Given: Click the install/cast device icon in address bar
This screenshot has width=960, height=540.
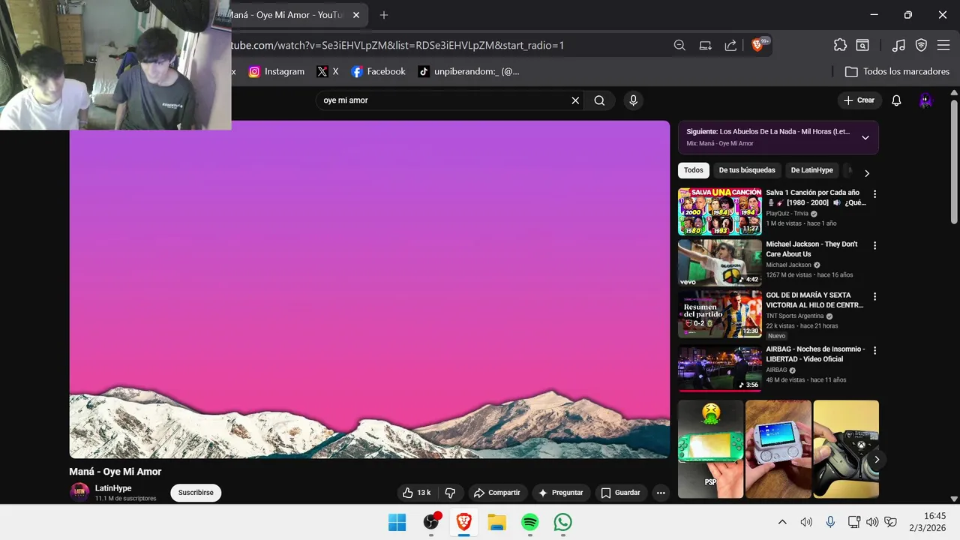Looking at the screenshot, I should click(705, 45).
